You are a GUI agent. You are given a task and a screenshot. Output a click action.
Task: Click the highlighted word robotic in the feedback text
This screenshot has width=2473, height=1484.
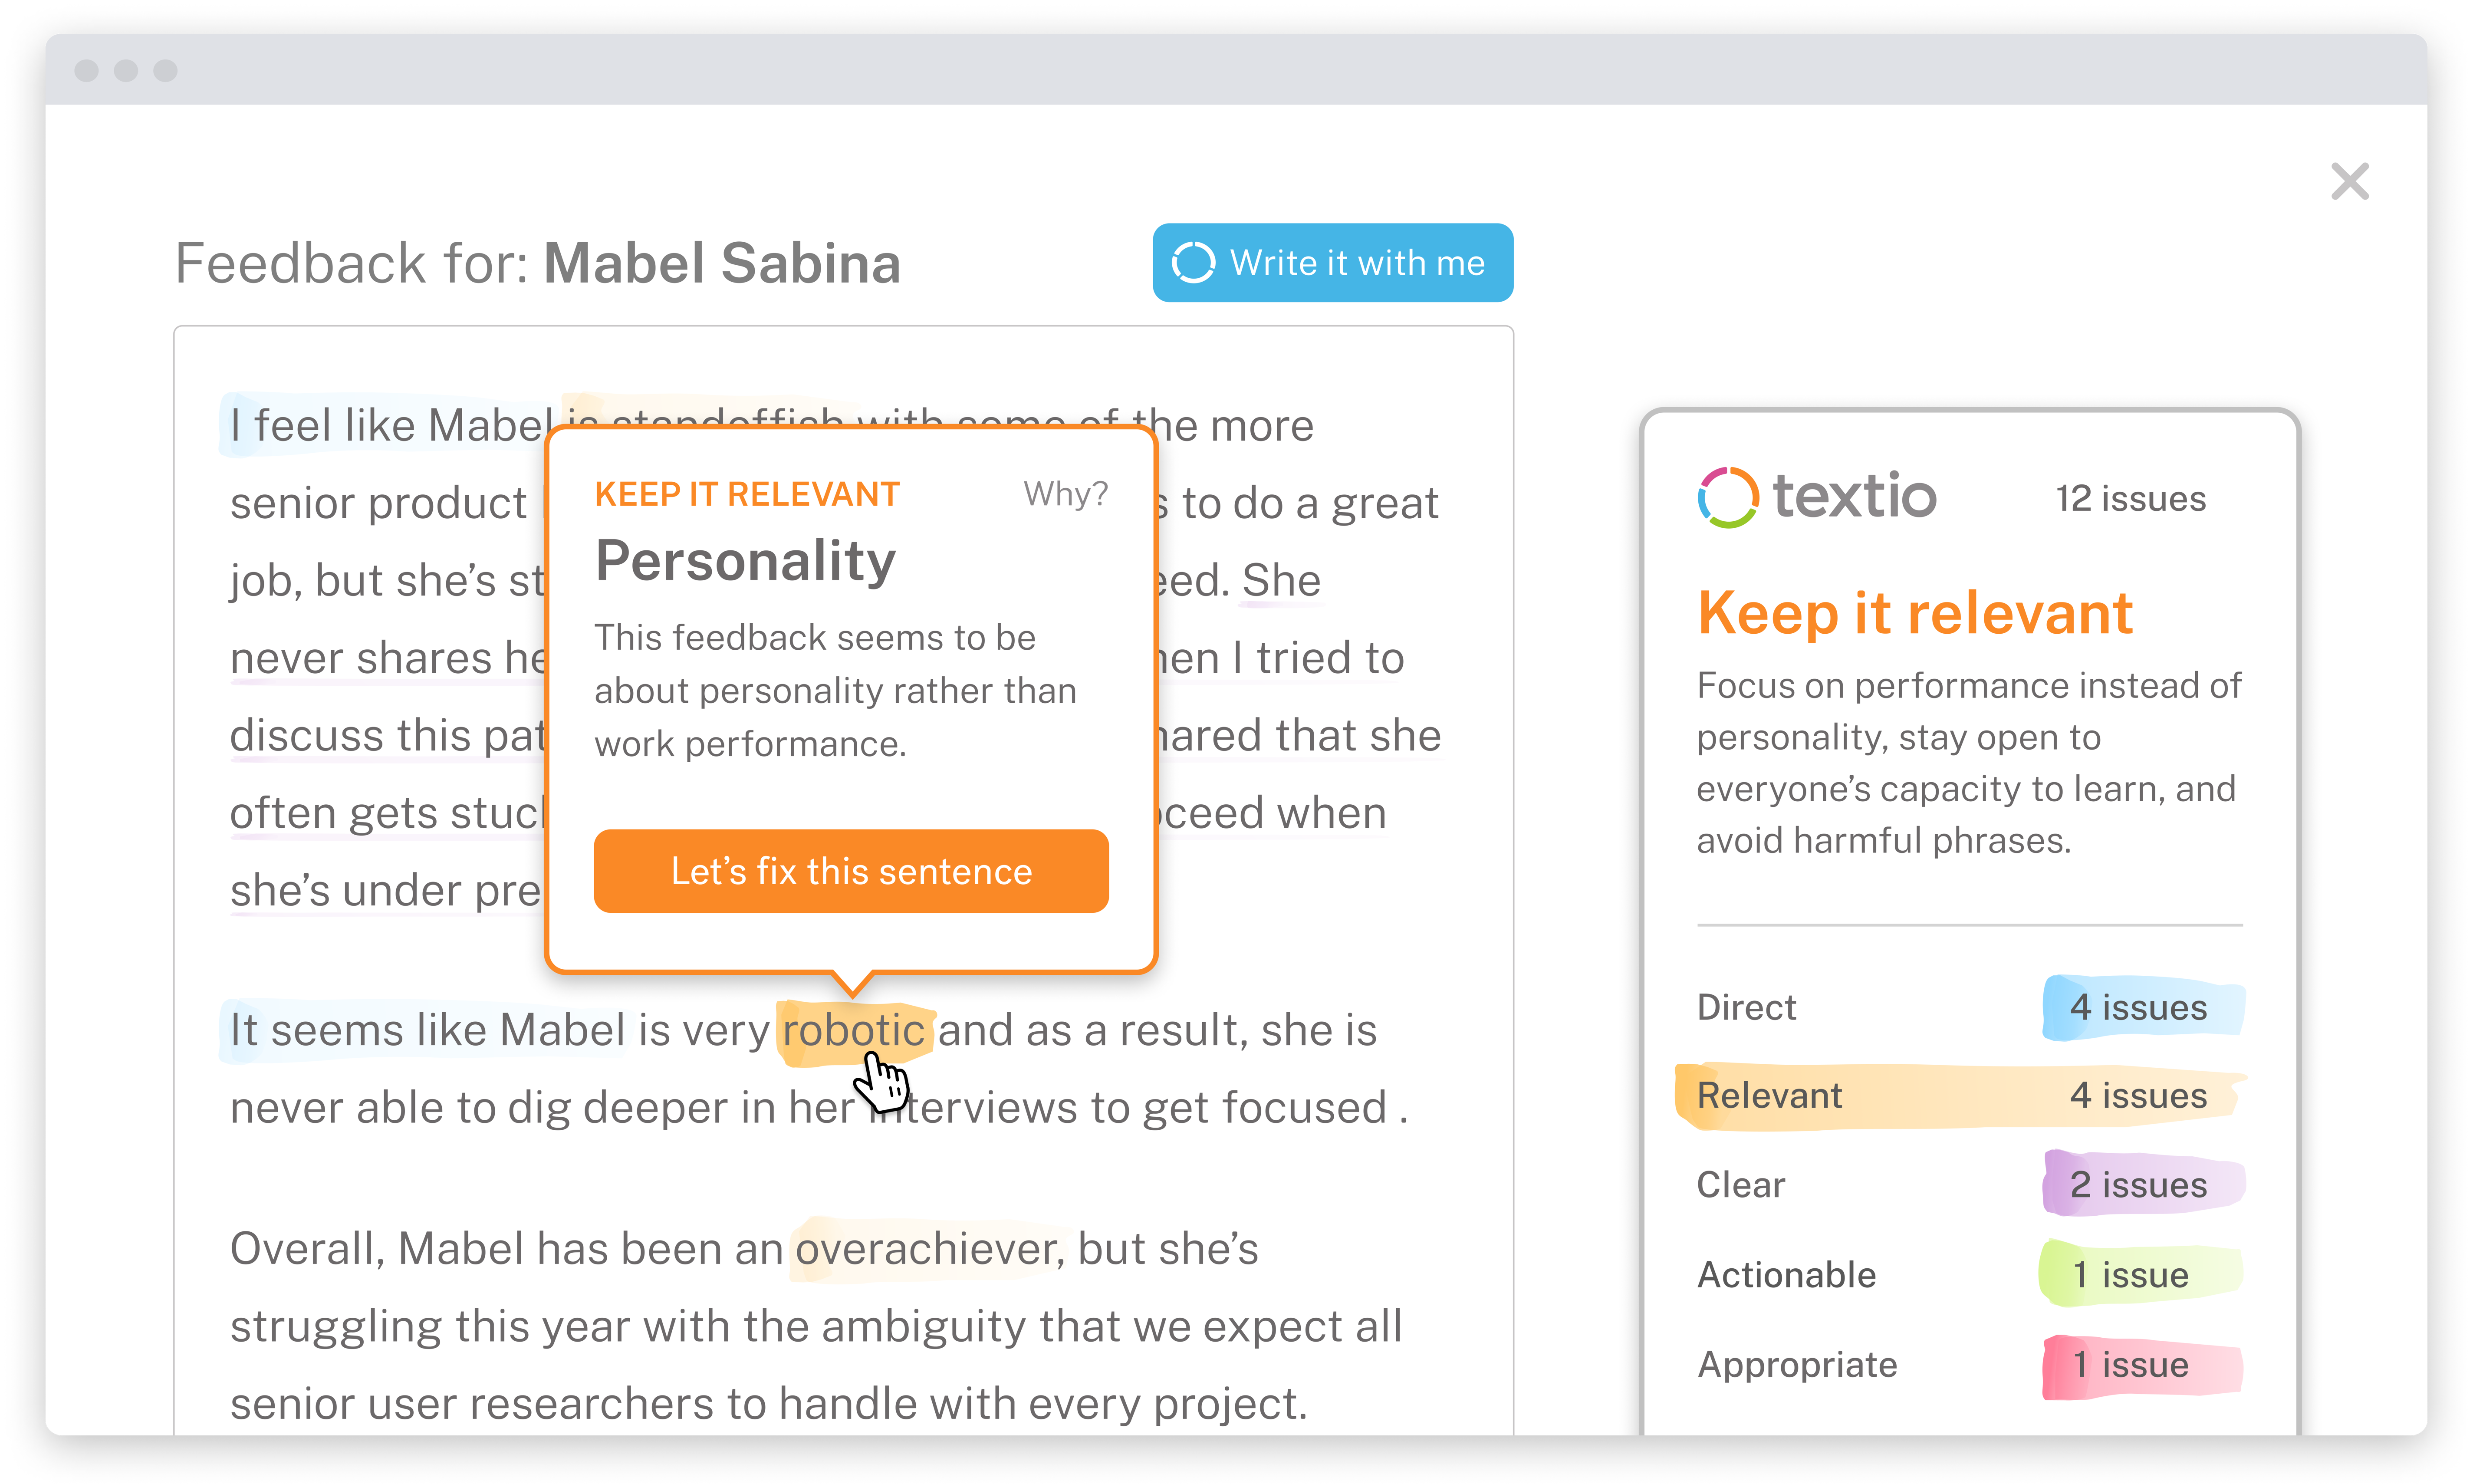(855, 1030)
